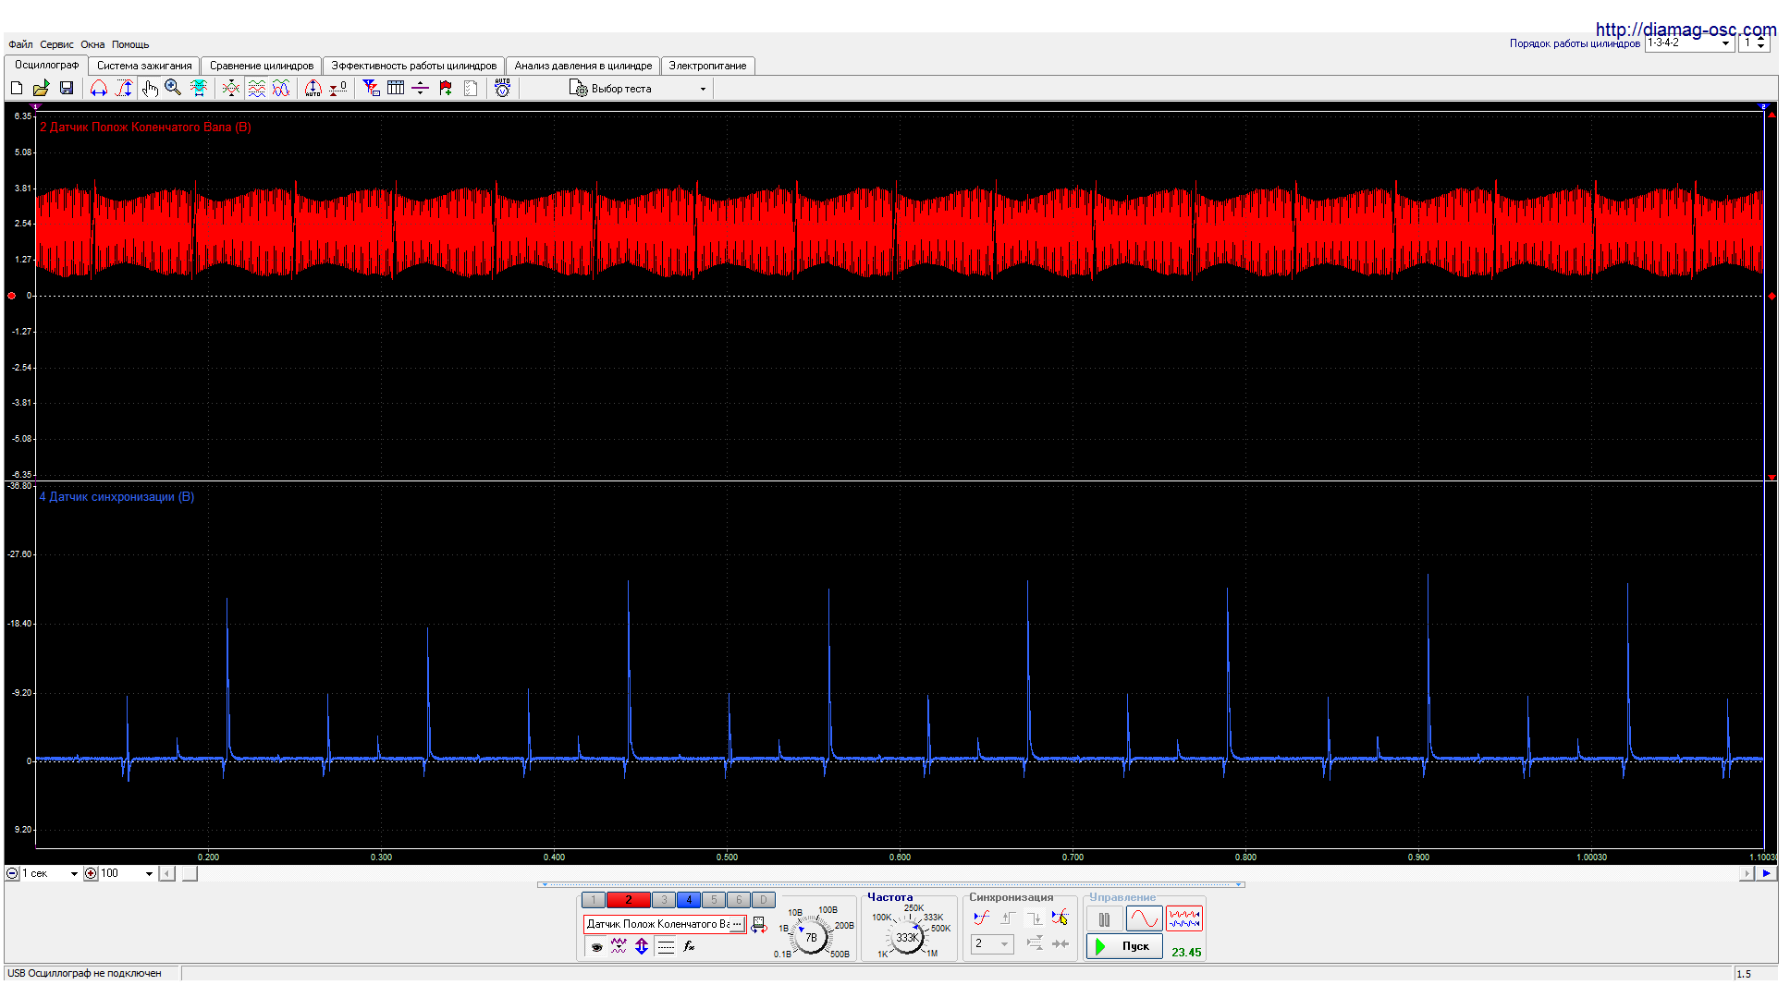Toggle the trigger-off crossed icon
This screenshot has width=1790, height=985.
1060,918
